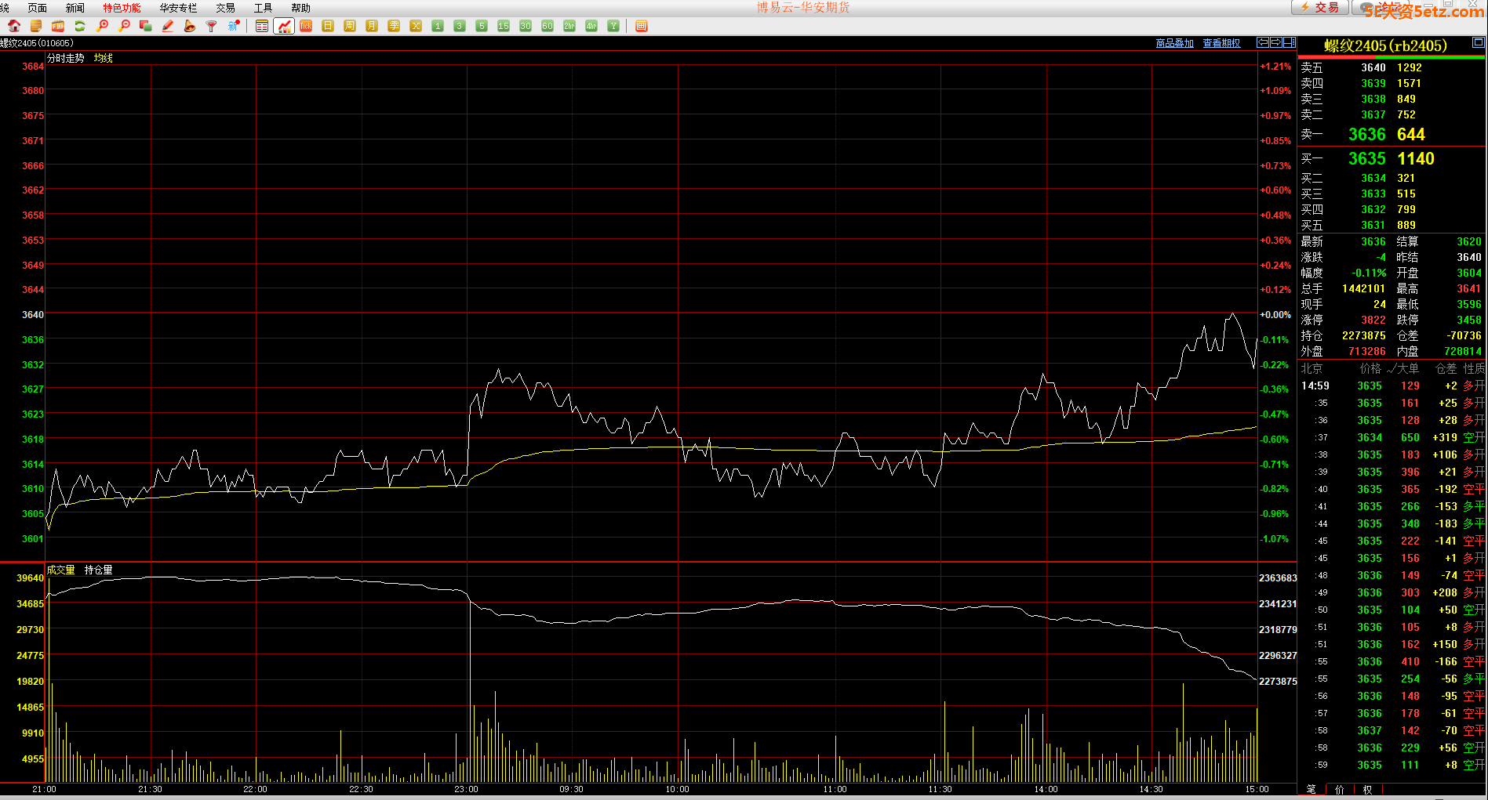Click the filter funnel icon

pos(211,26)
